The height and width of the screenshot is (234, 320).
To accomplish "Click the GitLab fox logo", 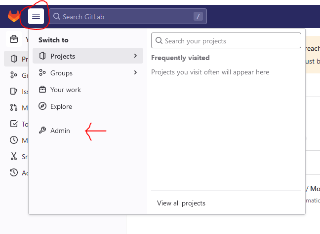I will [x=13, y=16].
